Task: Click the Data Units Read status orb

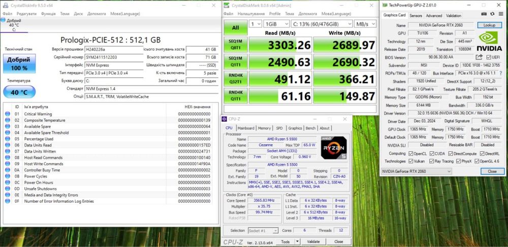Action: (x=8, y=145)
